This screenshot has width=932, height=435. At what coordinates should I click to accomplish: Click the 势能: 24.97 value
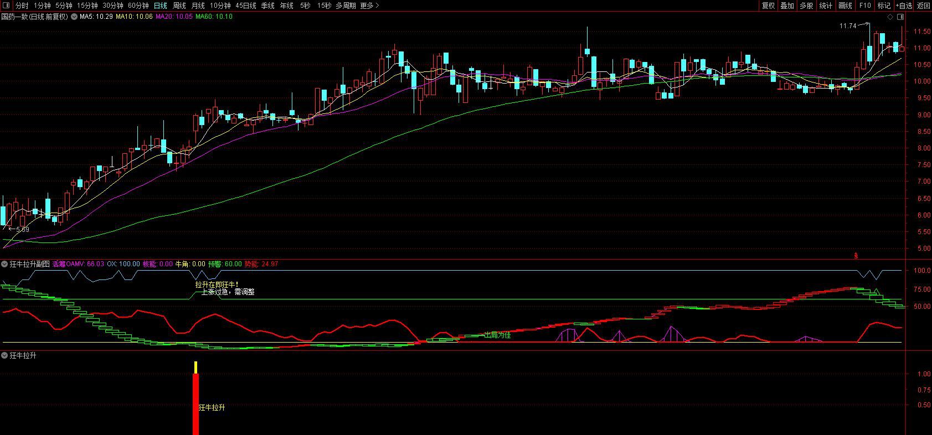[x=261, y=264]
